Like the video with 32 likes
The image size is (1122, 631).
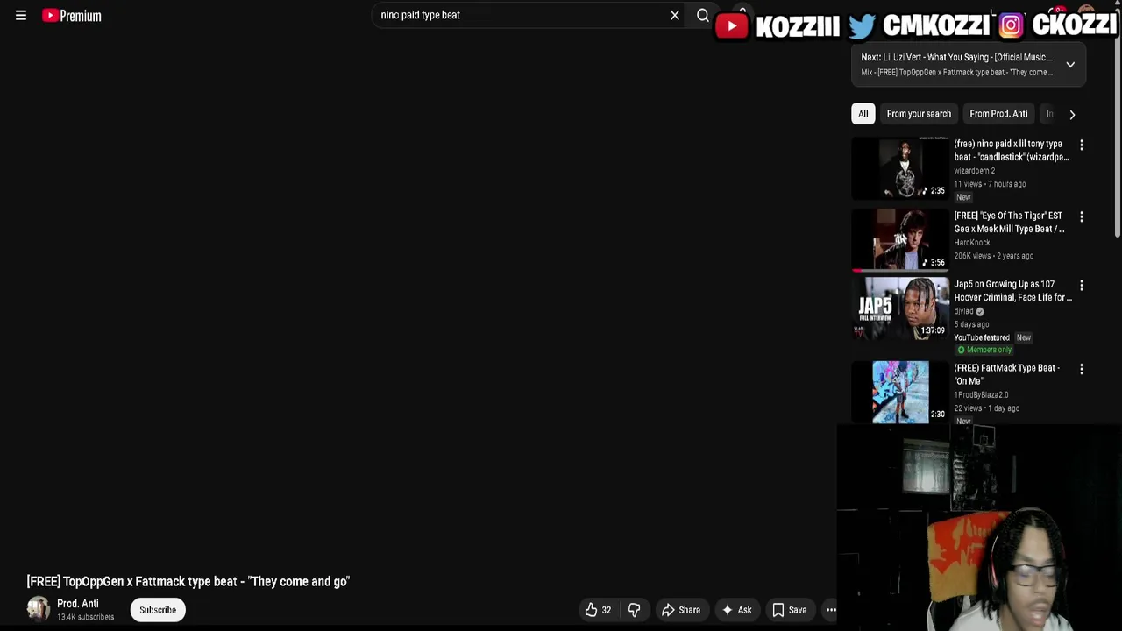tap(598, 610)
